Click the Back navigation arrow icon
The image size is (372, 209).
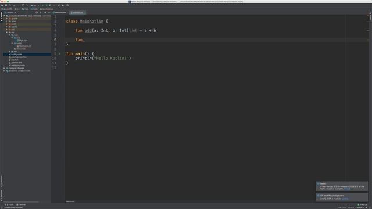[x=14, y=5]
